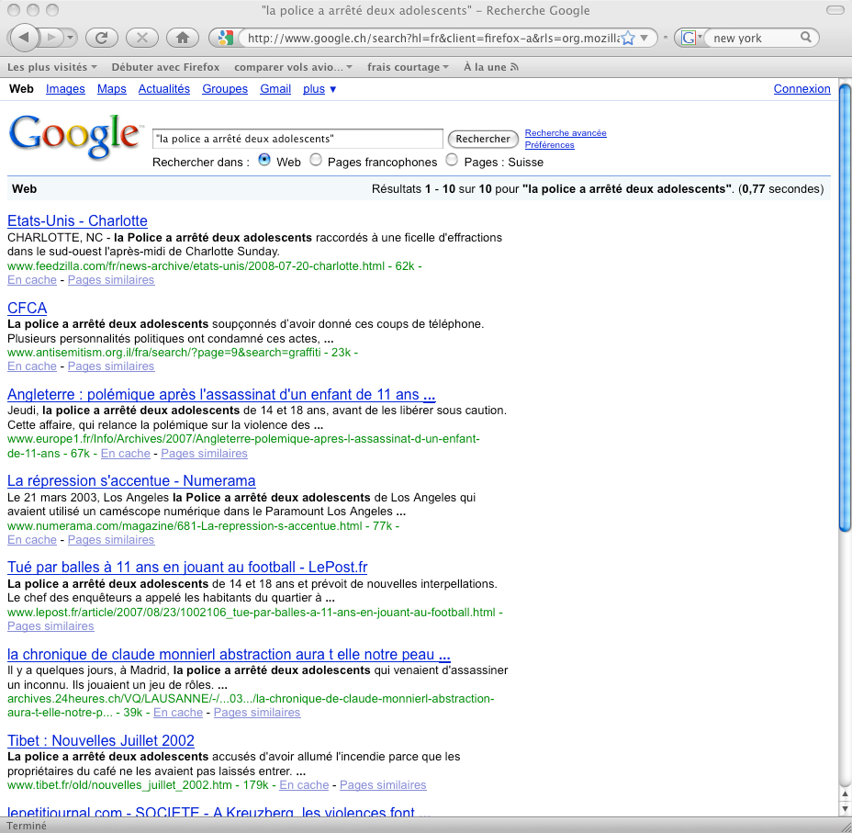Screen dimensions: 852x833
Task: Select the Pages : Suisse radio button
Action: (x=452, y=160)
